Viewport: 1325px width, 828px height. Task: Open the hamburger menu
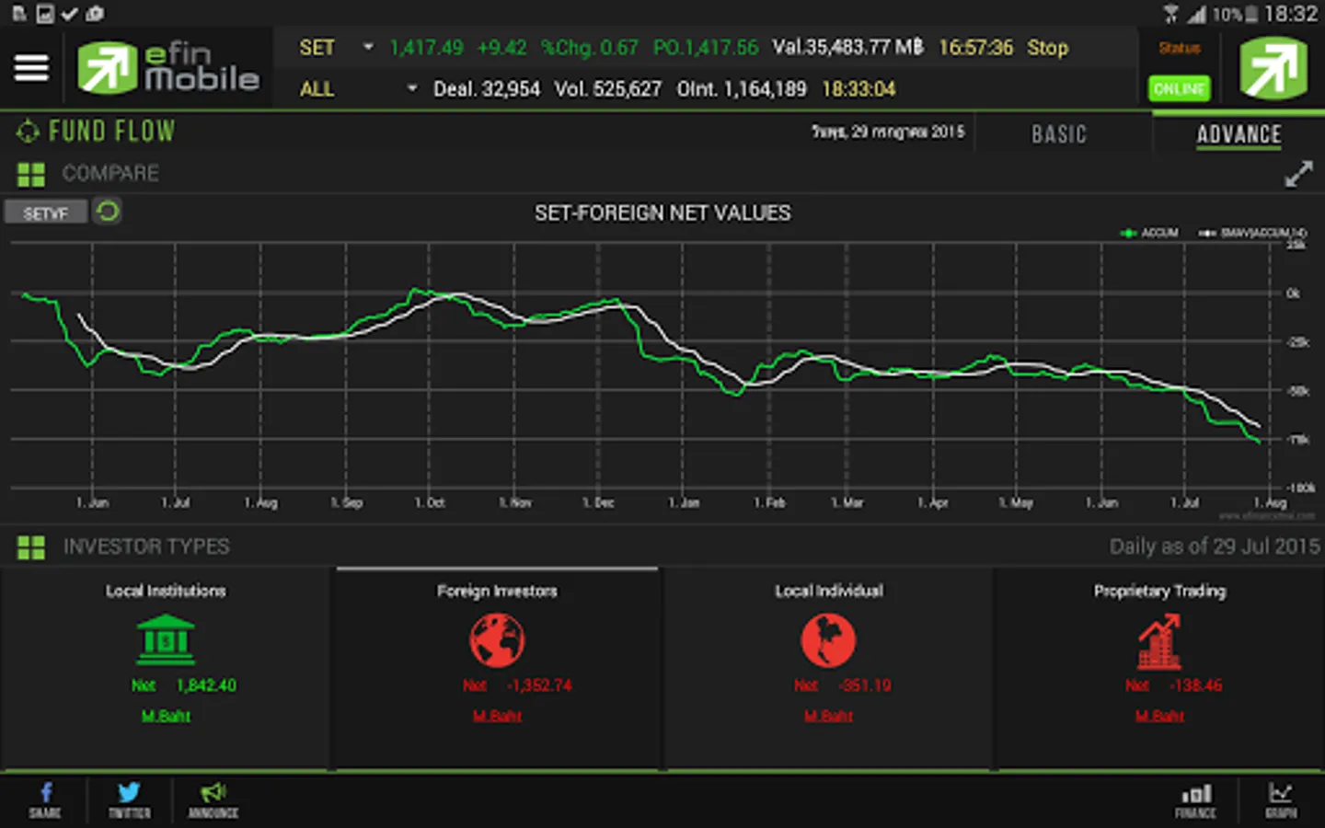click(31, 67)
